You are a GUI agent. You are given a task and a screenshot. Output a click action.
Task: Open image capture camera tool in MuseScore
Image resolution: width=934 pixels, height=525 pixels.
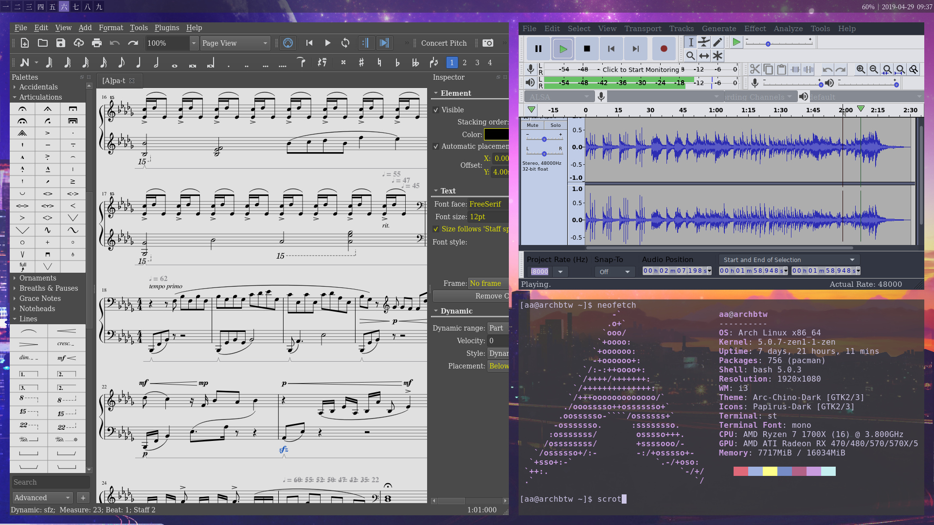(488, 43)
